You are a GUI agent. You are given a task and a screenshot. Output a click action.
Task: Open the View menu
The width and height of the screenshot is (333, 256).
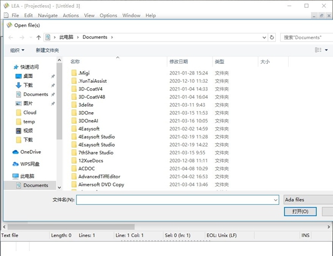[89, 16]
